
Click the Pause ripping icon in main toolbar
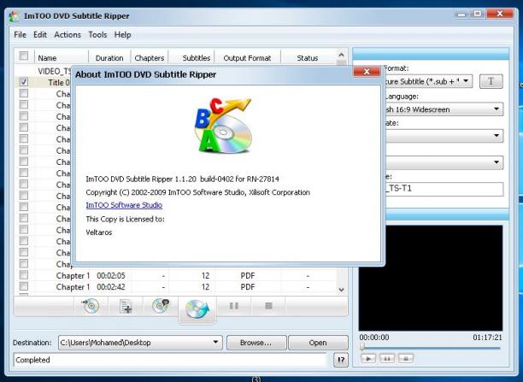pos(234,306)
